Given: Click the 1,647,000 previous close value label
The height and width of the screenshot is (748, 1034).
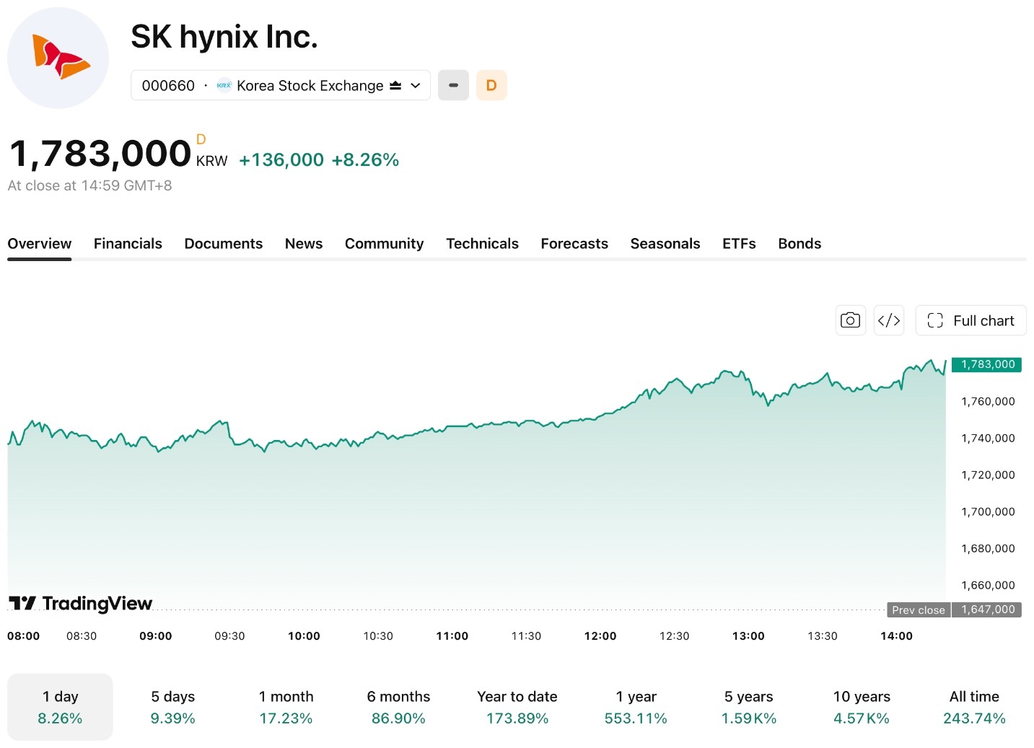Looking at the screenshot, I should click(987, 610).
